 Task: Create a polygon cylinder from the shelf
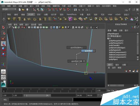19,19
